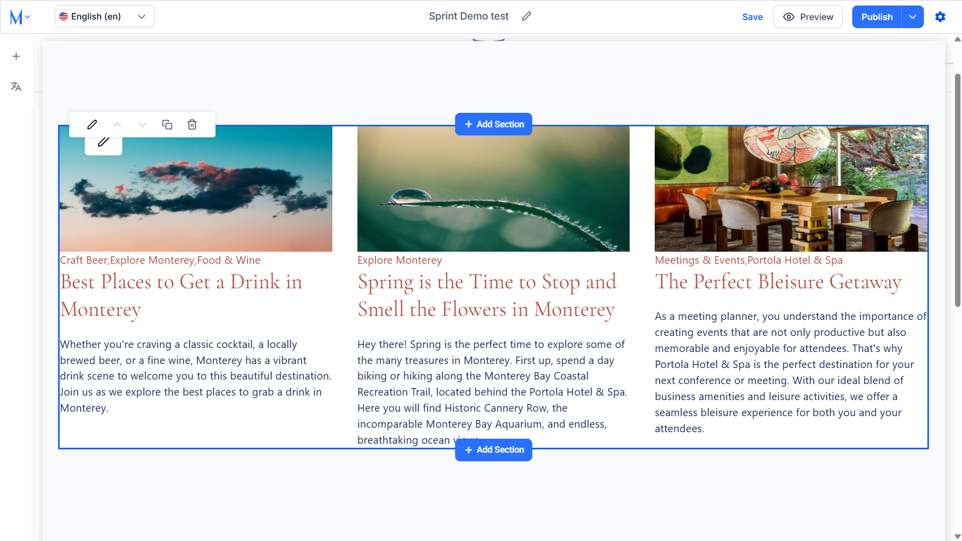The width and height of the screenshot is (962, 541).
Task: Open Spring is the Time to Stop heading
Action: 487,295
